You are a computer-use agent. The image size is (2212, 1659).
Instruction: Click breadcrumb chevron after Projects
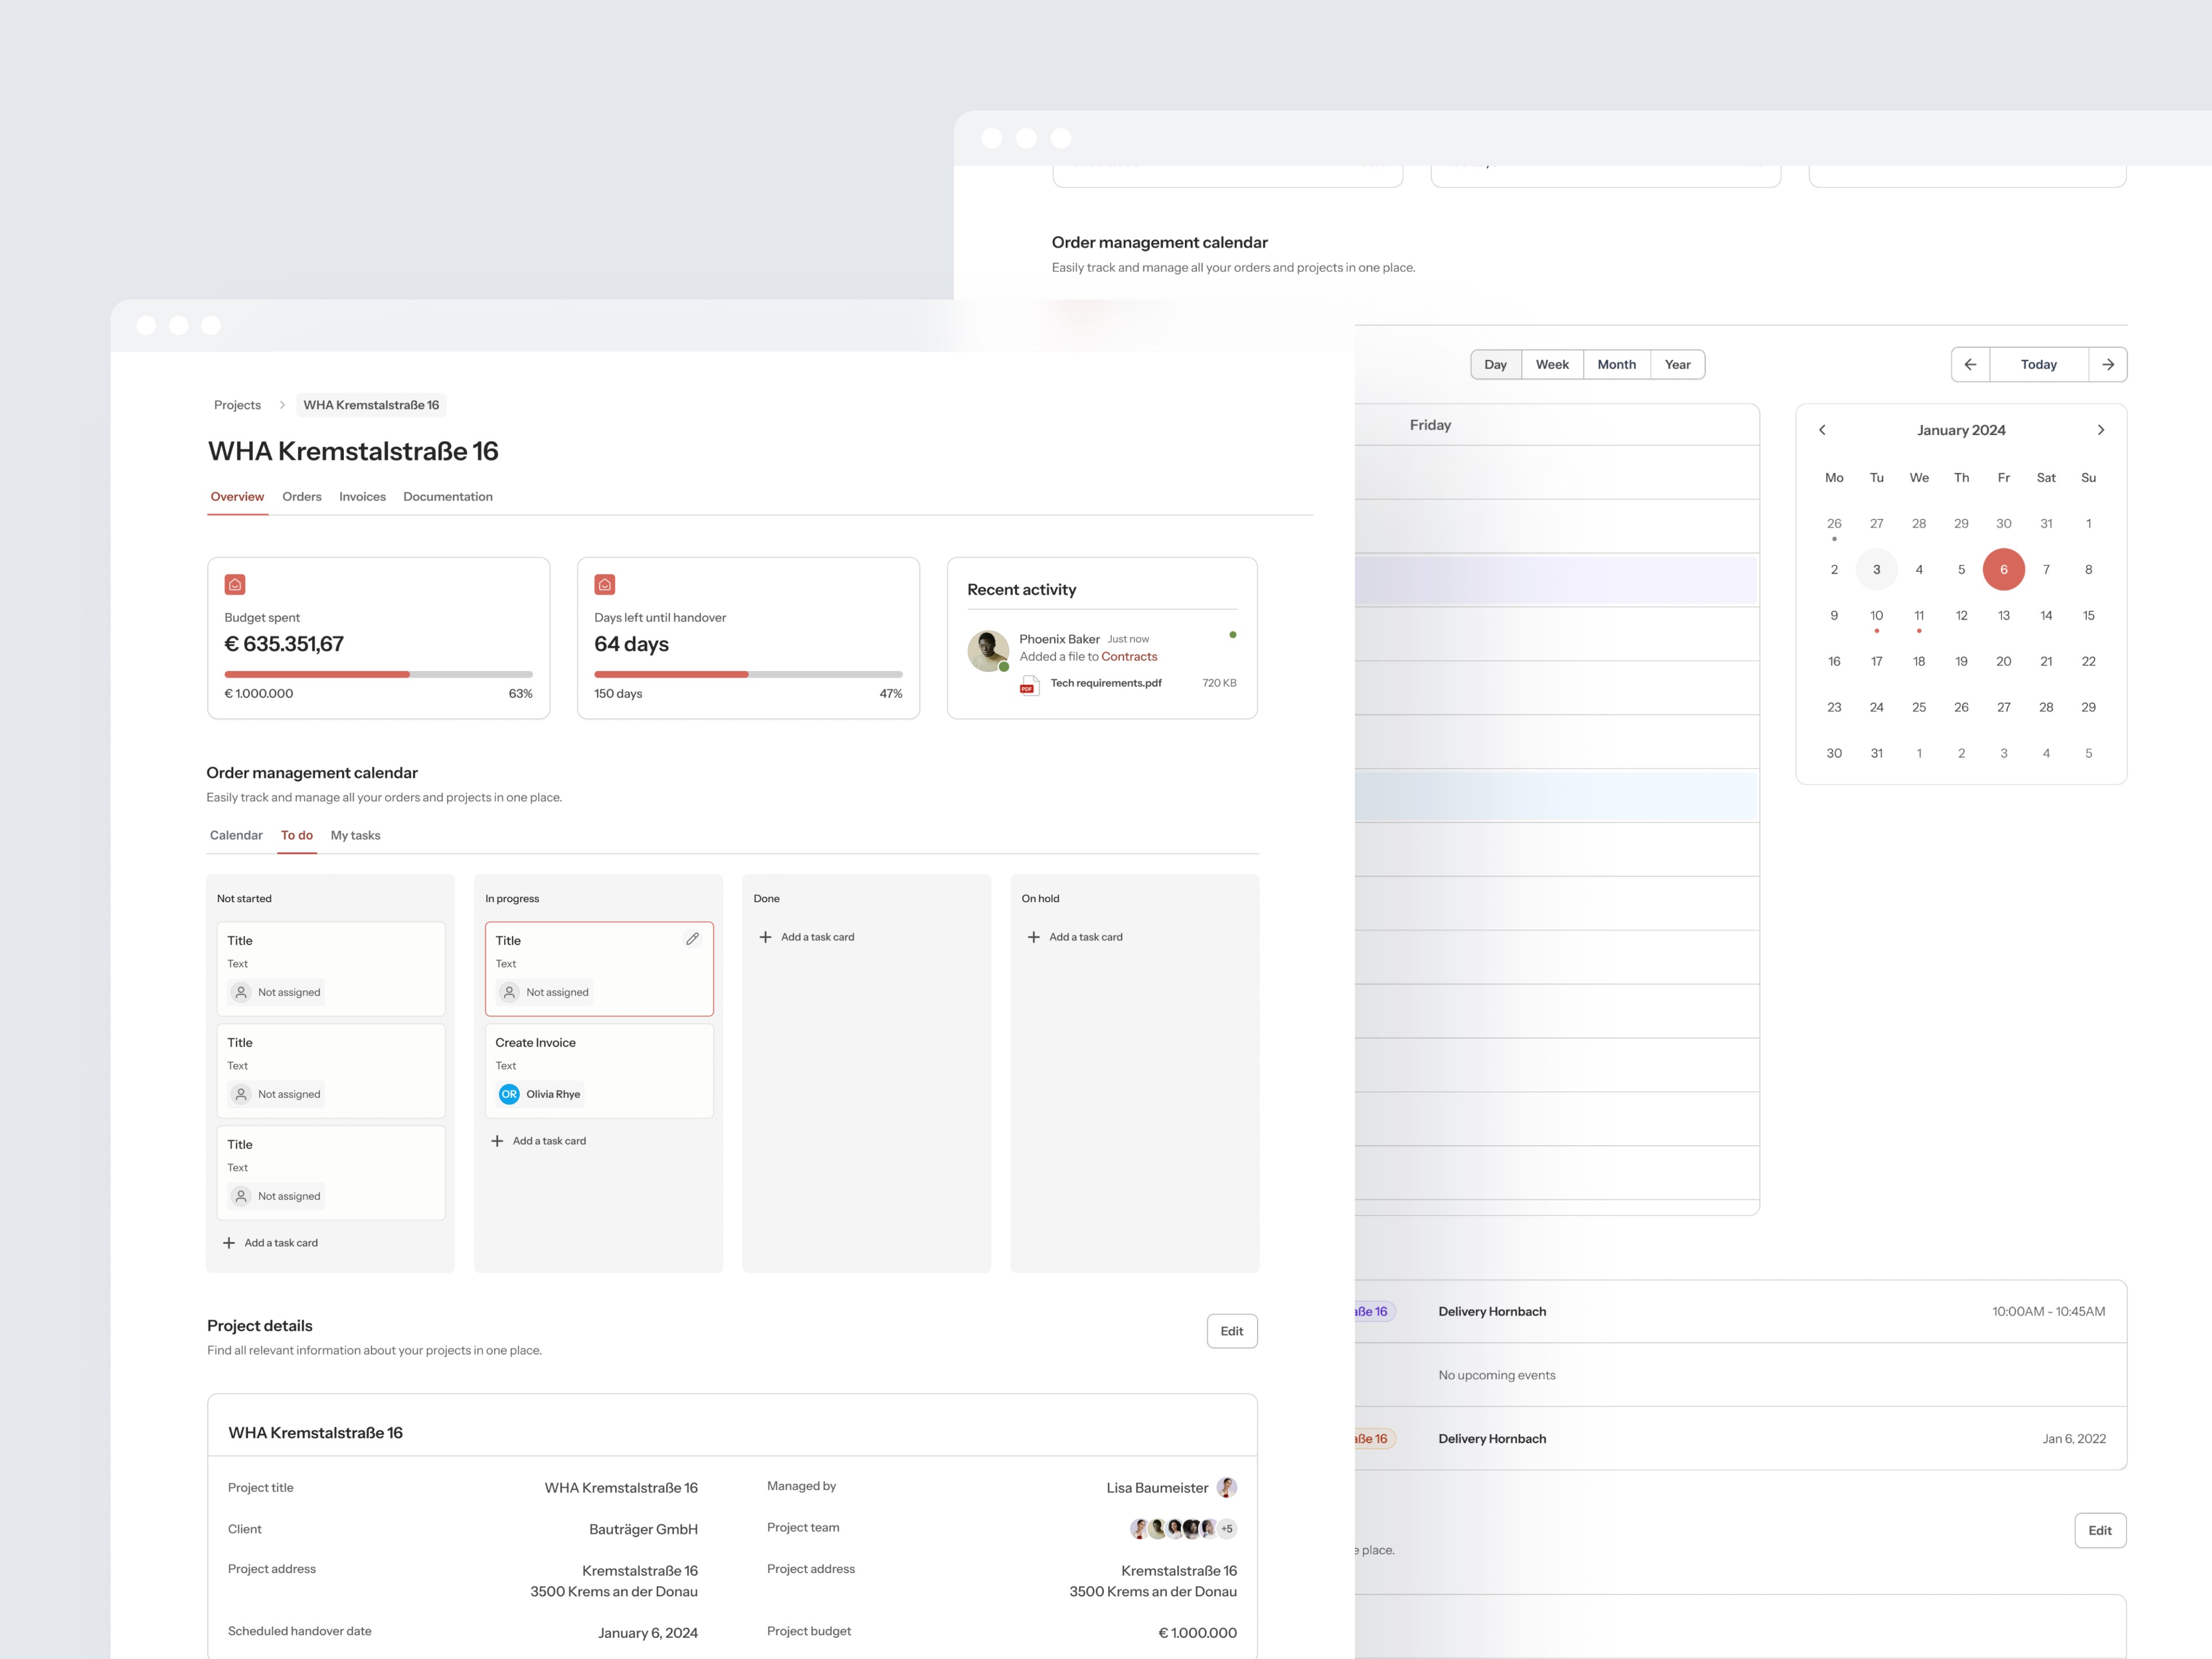(x=282, y=405)
